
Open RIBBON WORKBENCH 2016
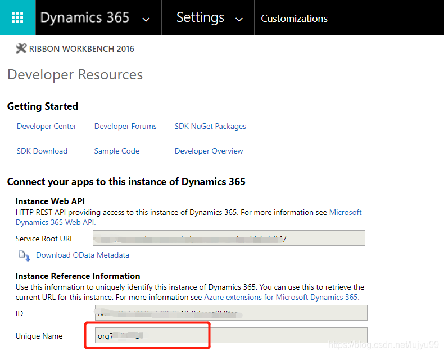(x=81, y=49)
